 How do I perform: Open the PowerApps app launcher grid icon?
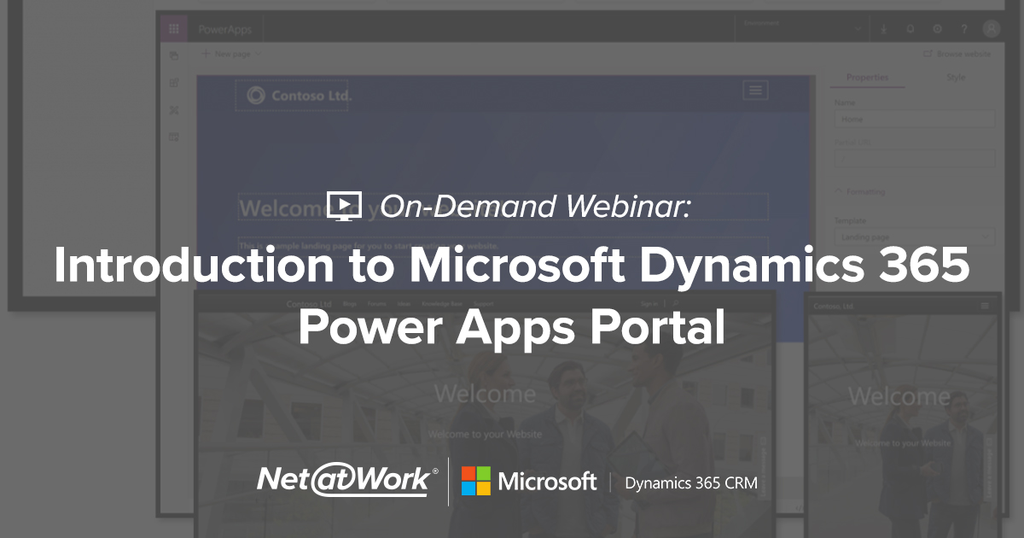(174, 28)
